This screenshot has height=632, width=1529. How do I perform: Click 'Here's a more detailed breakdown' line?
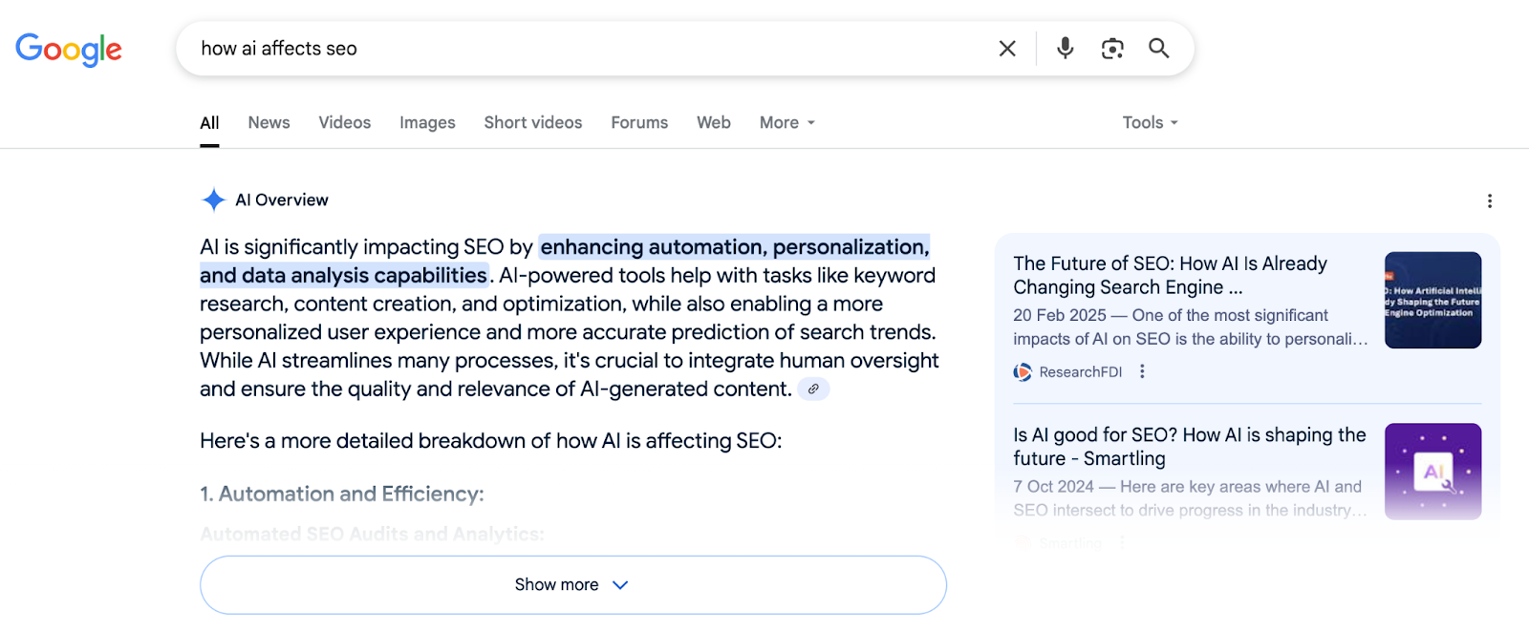(490, 440)
